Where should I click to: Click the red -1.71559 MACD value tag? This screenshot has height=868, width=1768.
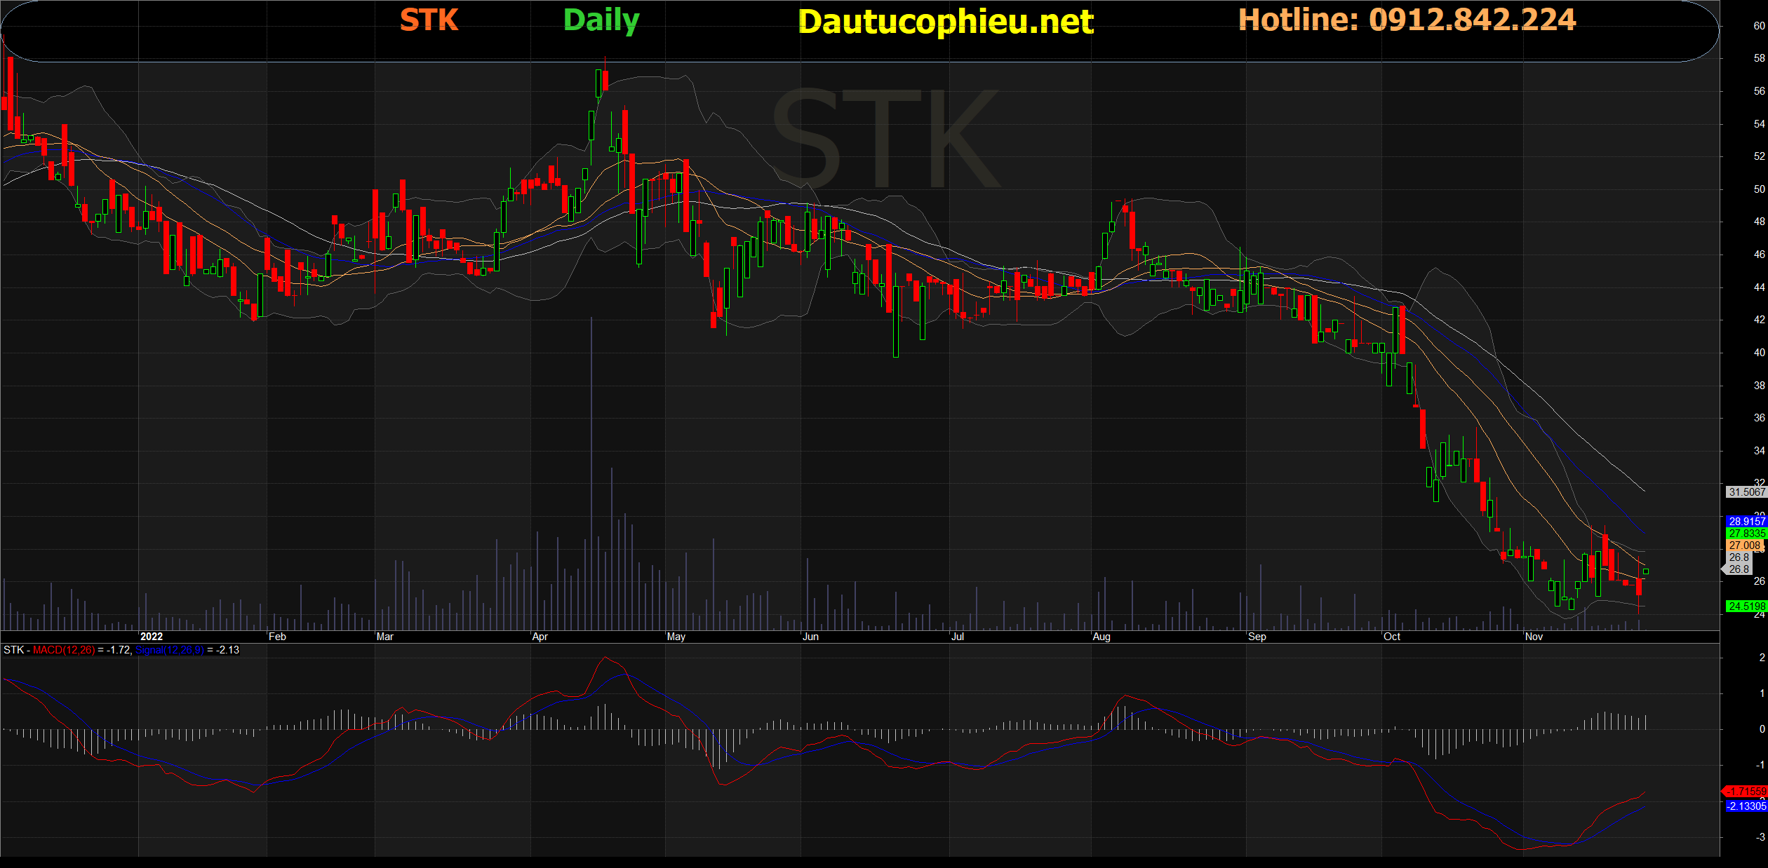click(1746, 792)
